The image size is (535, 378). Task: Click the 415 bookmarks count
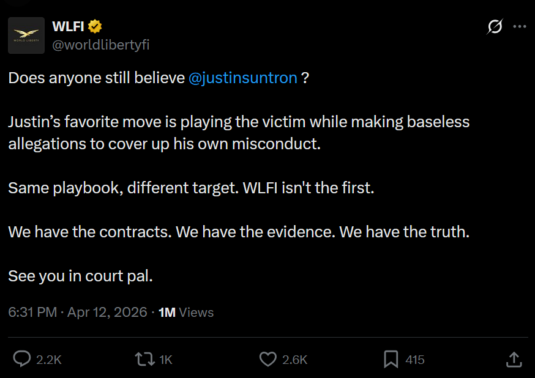click(x=415, y=360)
